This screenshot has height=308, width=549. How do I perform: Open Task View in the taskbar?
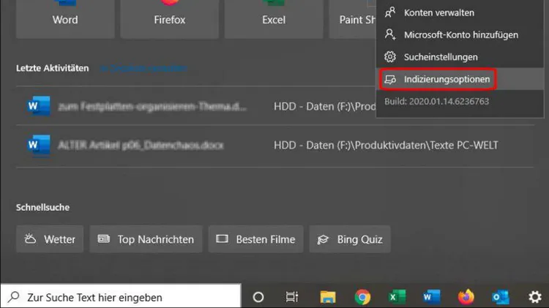291,297
